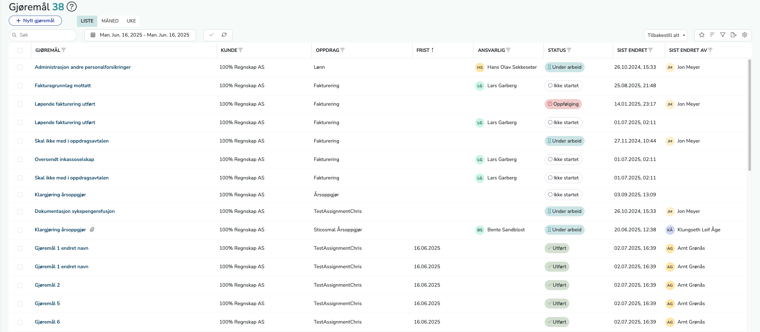Toggle the select-all checkbox in header
Image resolution: width=760 pixels, height=332 pixels.
20,50
